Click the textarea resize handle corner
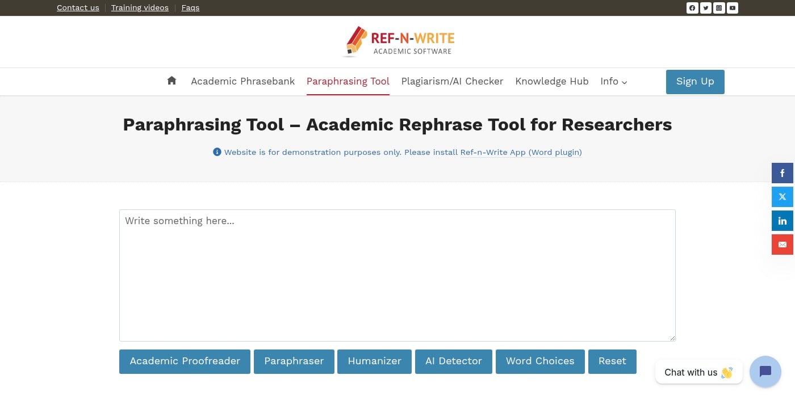Image resolution: width=795 pixels, height=417 pixels. tap(672, 338)
